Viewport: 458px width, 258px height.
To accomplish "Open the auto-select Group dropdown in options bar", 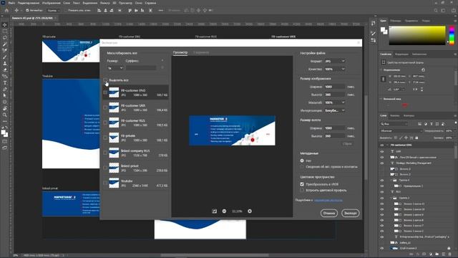I will pyautogui.click(x=53, y=10).
